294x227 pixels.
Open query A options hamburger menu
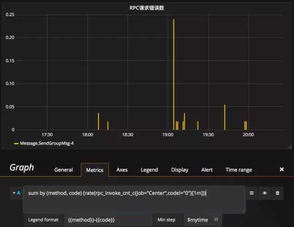pyautogui.click(x=252, y=193)
